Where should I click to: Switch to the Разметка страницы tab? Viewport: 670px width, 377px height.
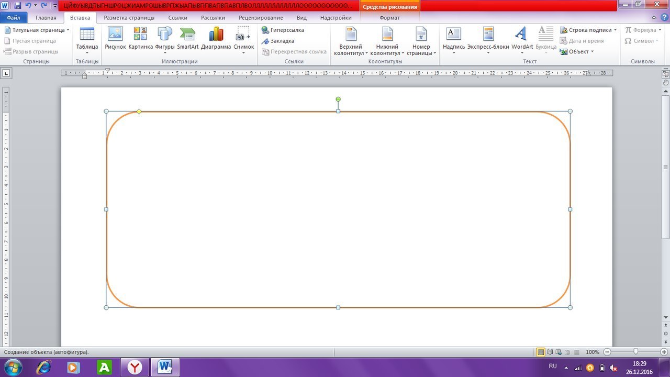[129, 18]
